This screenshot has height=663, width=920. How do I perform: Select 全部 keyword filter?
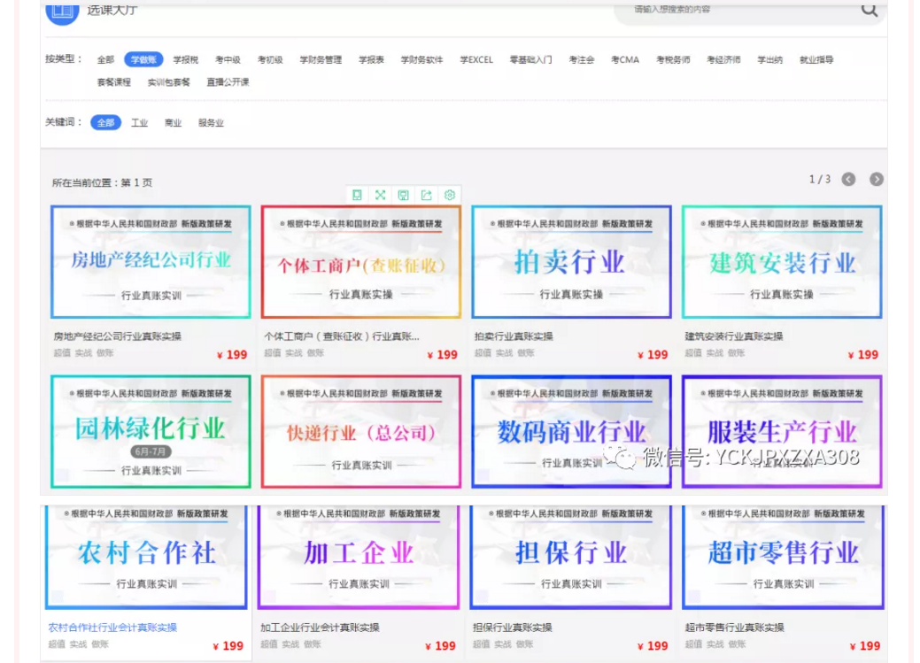click(x=105, y=123)
